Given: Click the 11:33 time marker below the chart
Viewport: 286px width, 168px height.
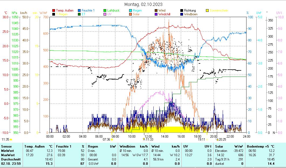Looking at the screenshot, I should coord(149,140).
